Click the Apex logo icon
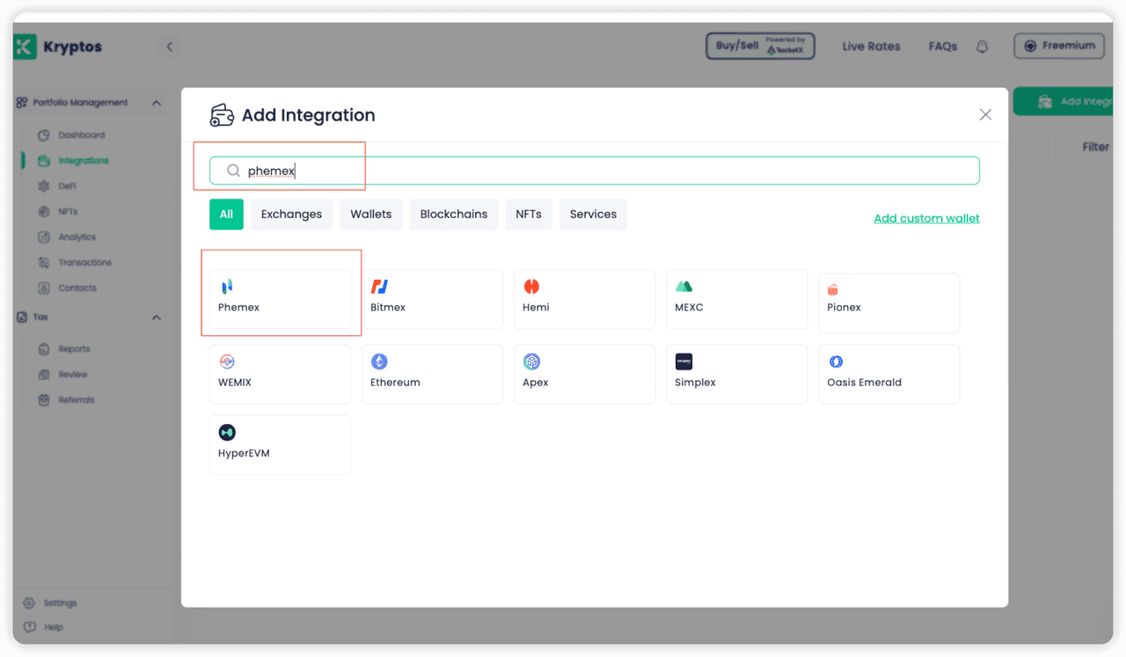1126x657 pixels. pyautogui.click(x=531, y=361)
